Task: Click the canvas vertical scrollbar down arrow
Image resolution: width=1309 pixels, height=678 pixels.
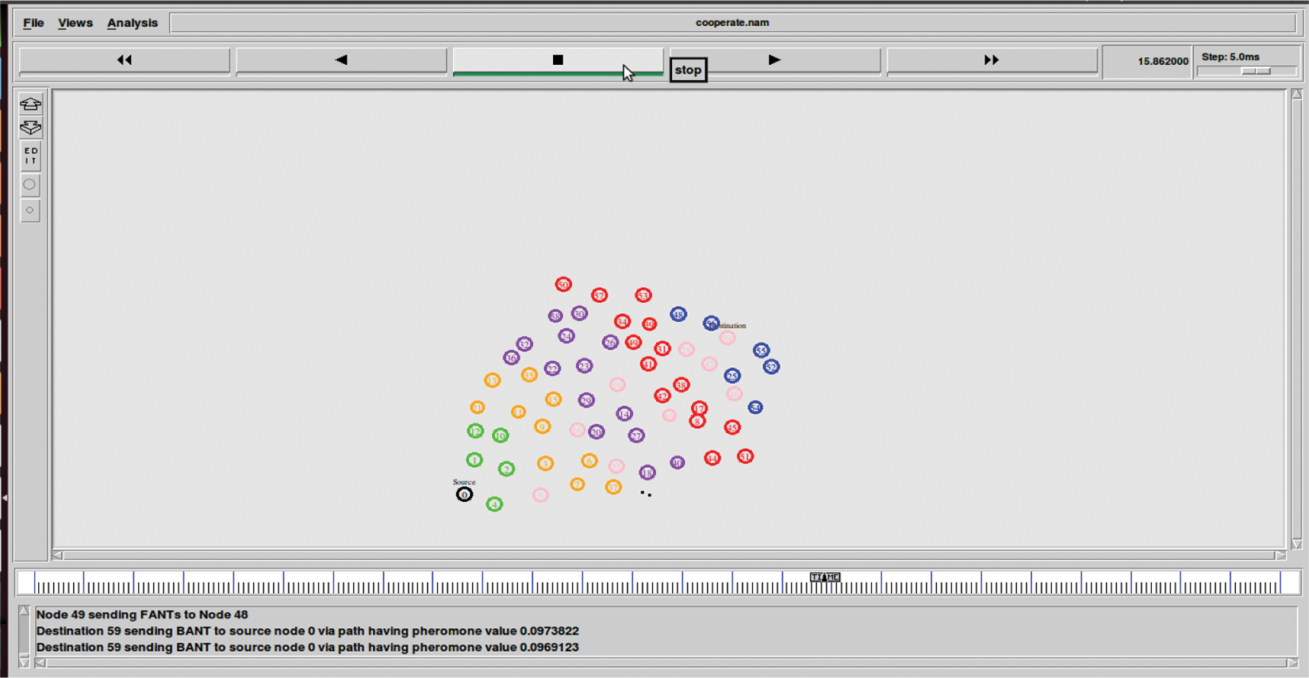Action: point(1296,544)
